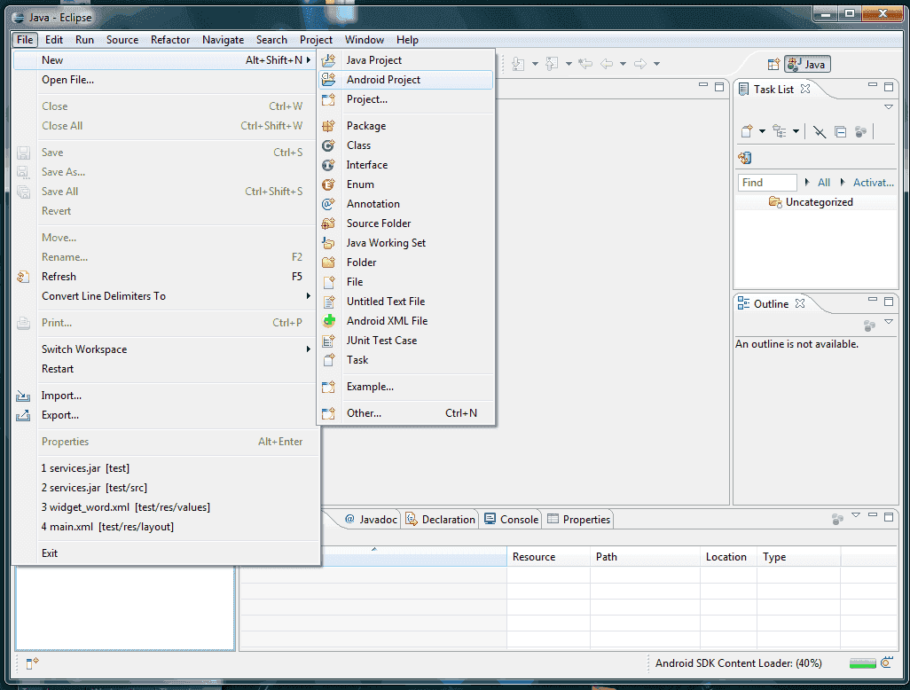Click the Class icon in New submenu
The image size is (910, 690).
328,145
